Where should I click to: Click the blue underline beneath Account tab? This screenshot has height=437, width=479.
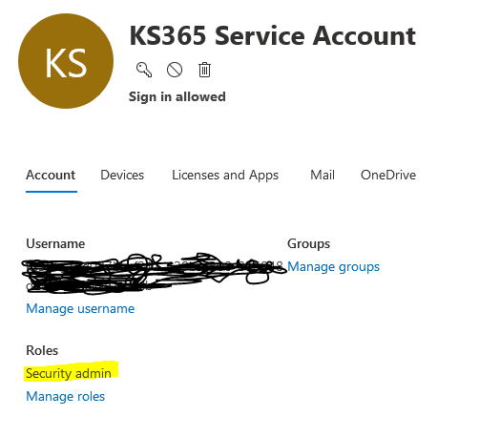click(x=52, y=192)
